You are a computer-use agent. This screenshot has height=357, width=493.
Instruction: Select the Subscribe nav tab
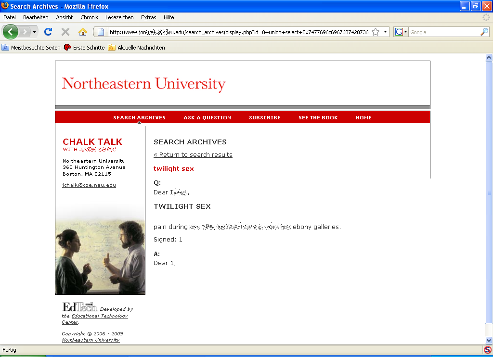(x=264, y=118)
